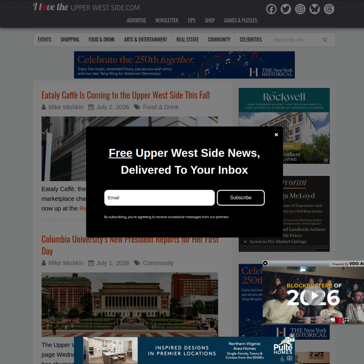Screen dimensions: 364x364
Task: Open author Mike Mishkin on Eataly article
Action: coord(66,107)
